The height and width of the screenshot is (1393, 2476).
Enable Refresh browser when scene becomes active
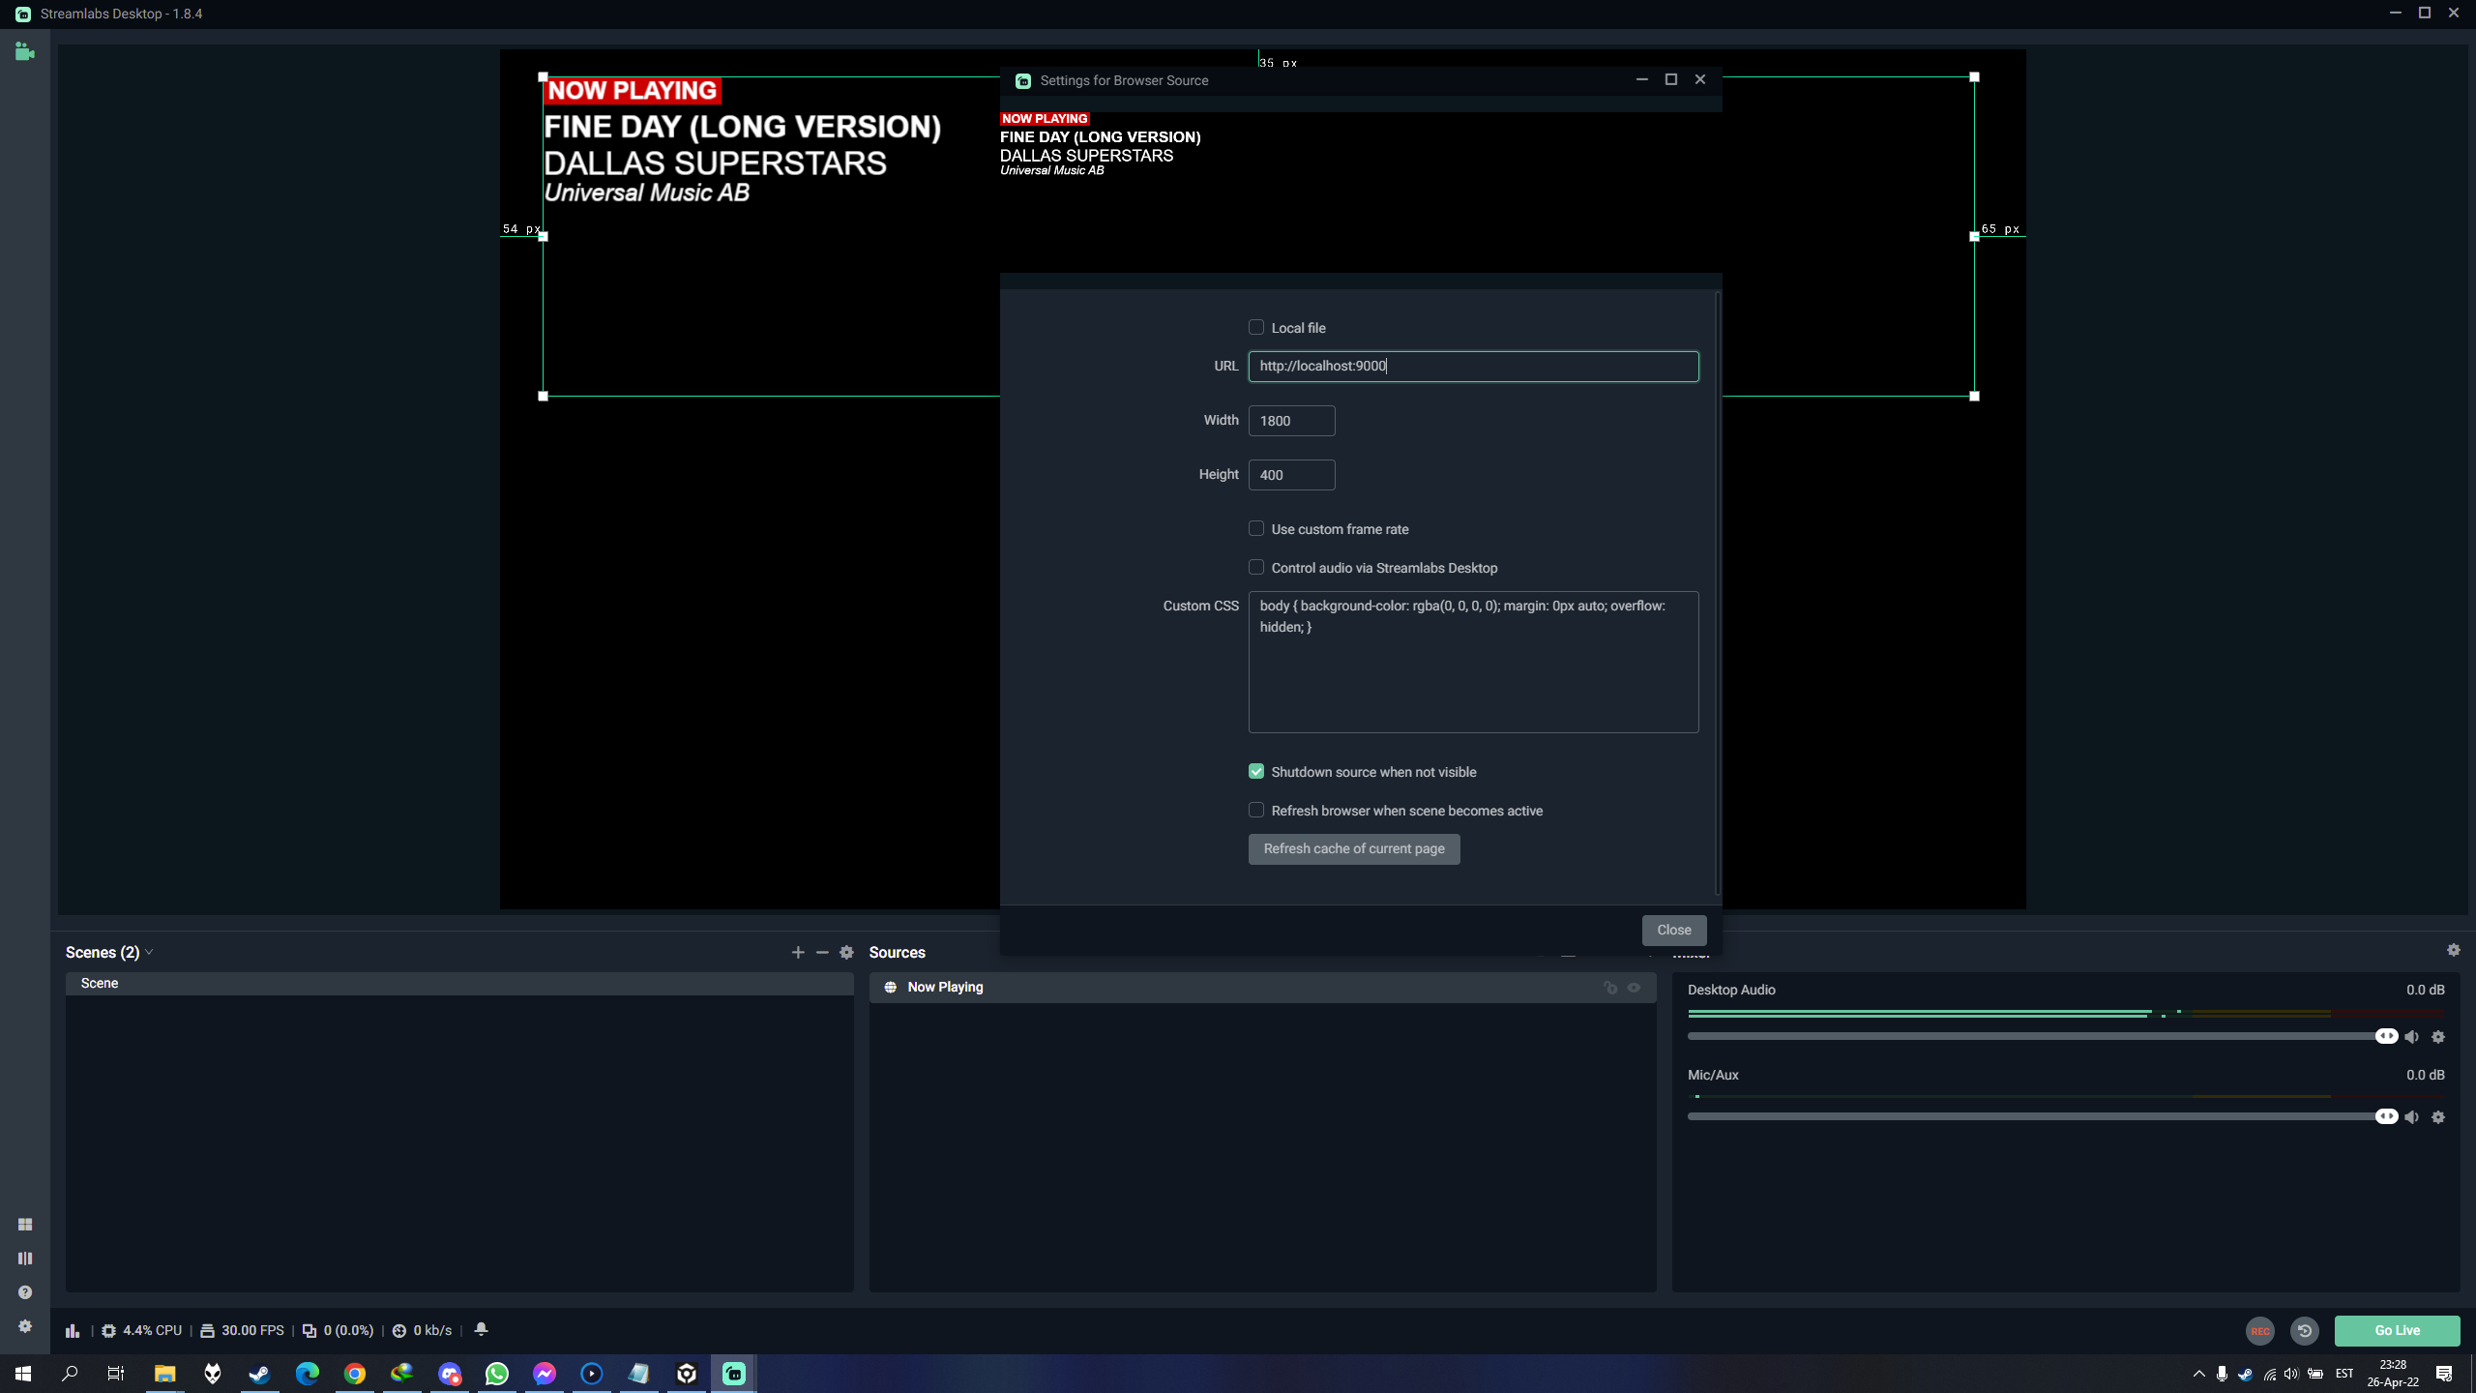click(1256, 811)
